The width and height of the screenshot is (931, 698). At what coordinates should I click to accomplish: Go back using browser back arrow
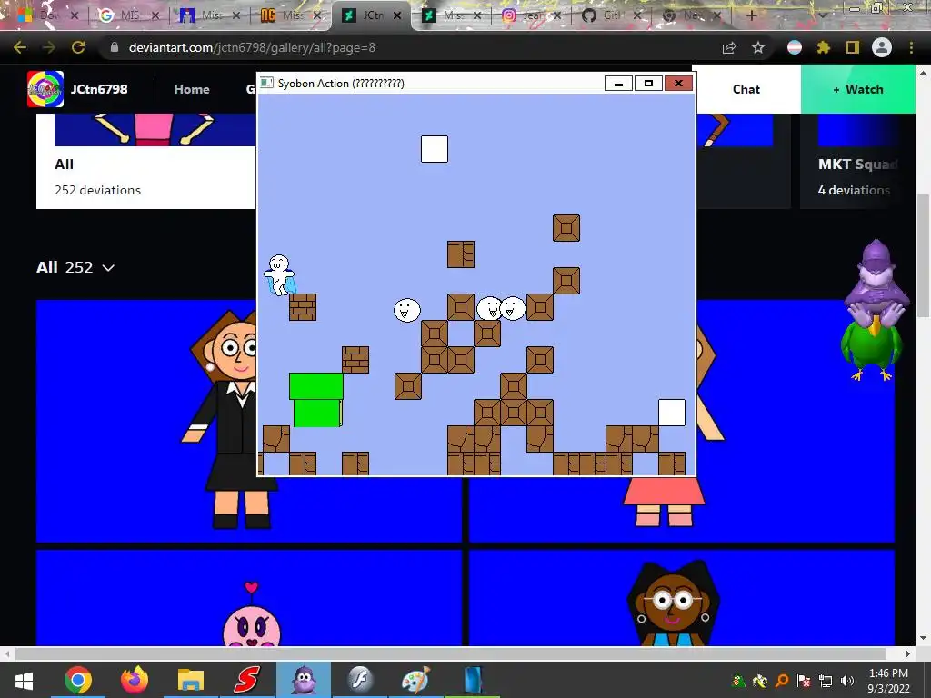[20, 47]
